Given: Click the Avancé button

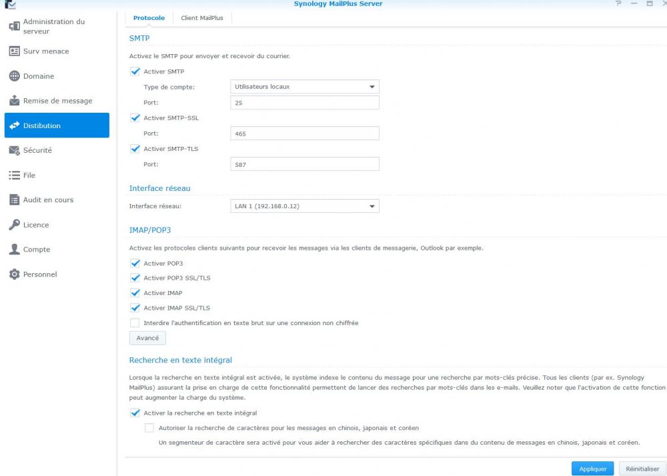Looking at the screenshot, I should click(147, 338).
